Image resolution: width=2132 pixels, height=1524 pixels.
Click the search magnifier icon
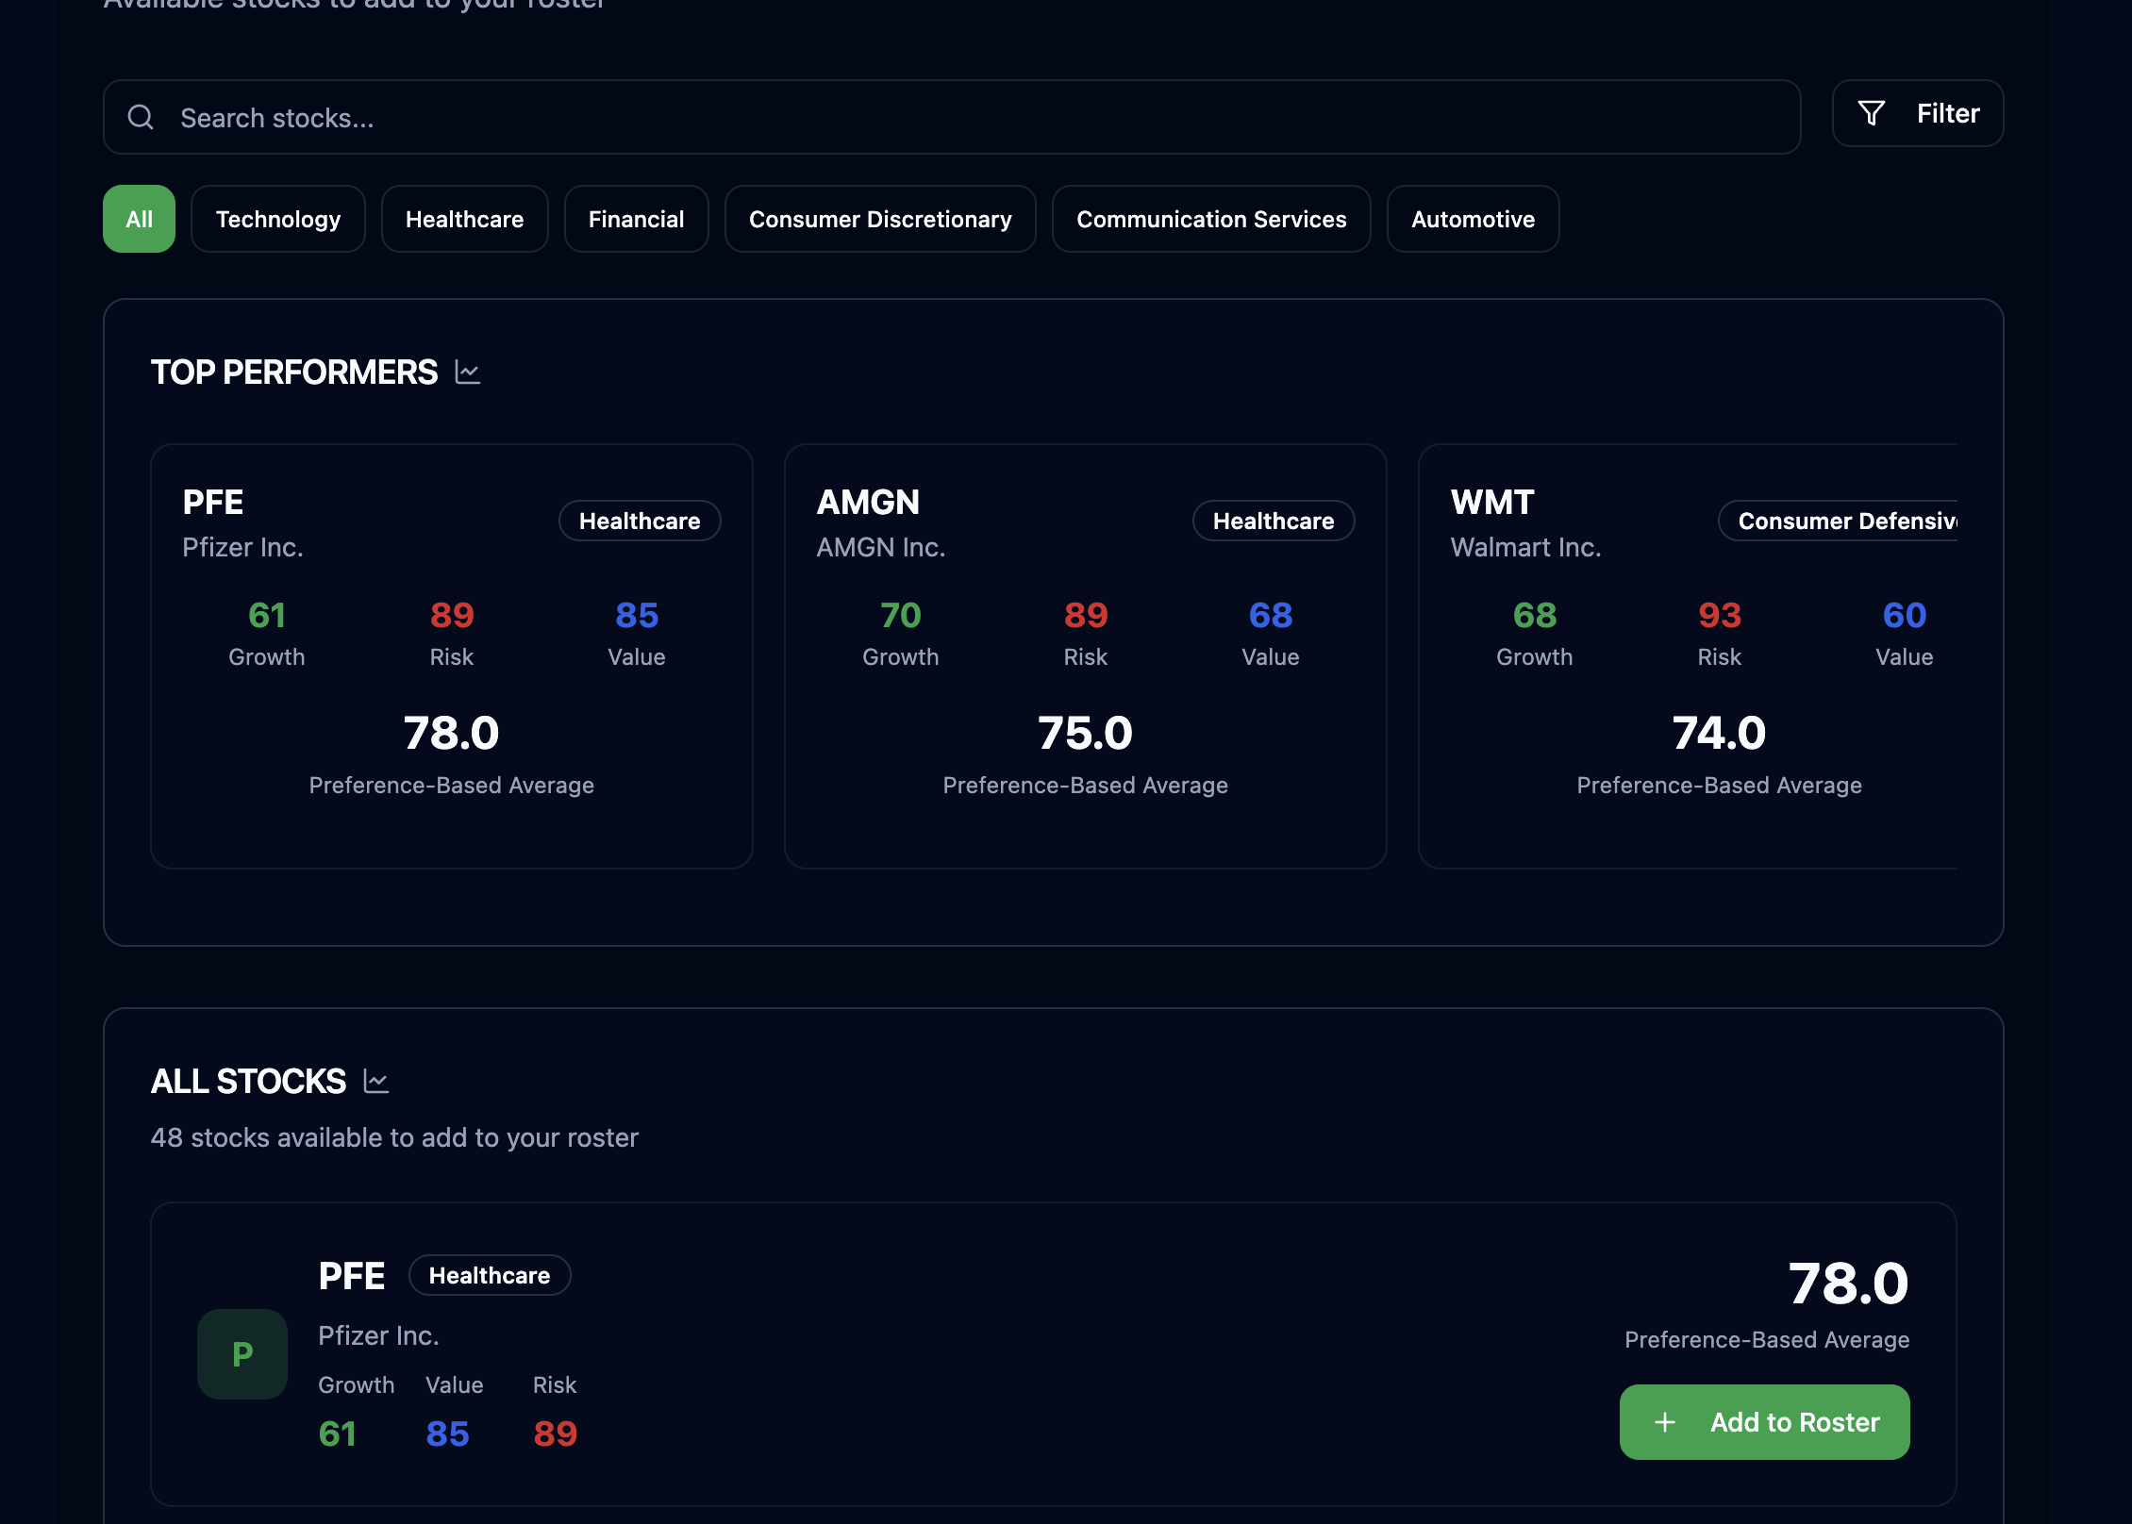141,117
